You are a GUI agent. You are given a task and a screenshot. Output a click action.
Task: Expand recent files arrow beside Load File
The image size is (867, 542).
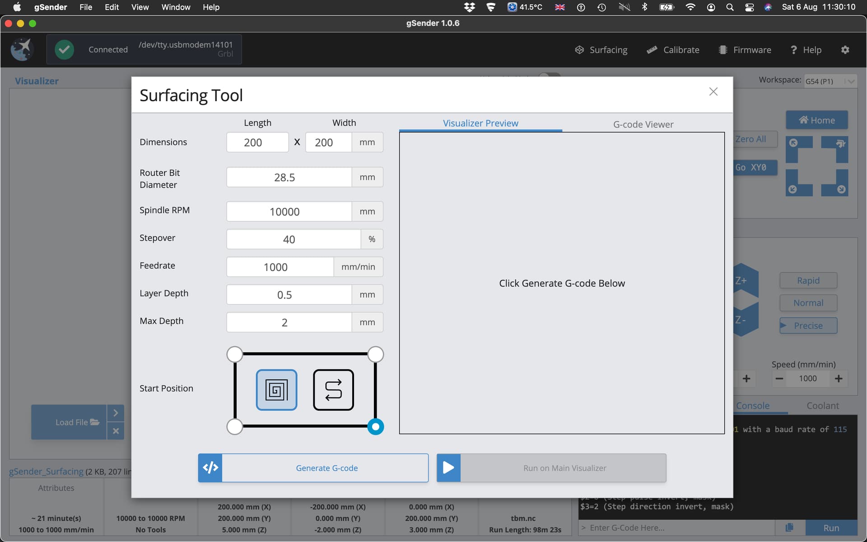[x=116, y=413]
